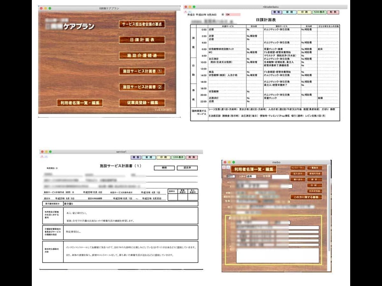The width and height of the screenshot is (382, 286).
Task: Click the ID field showing 134
Action: [x=232, y=15]
